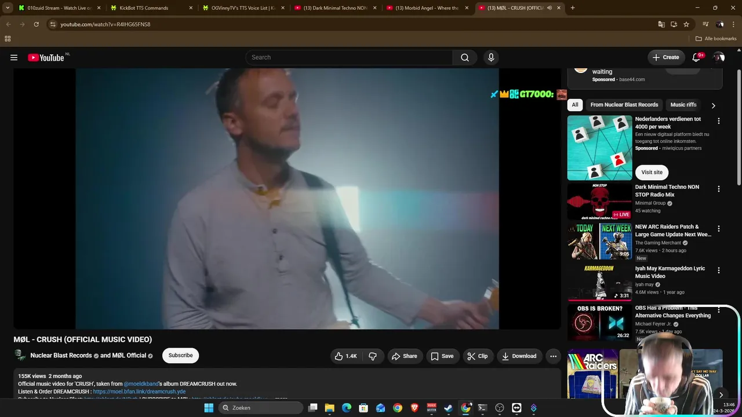
Task: Open the Chrome three-dot menu
Action: 733,24
